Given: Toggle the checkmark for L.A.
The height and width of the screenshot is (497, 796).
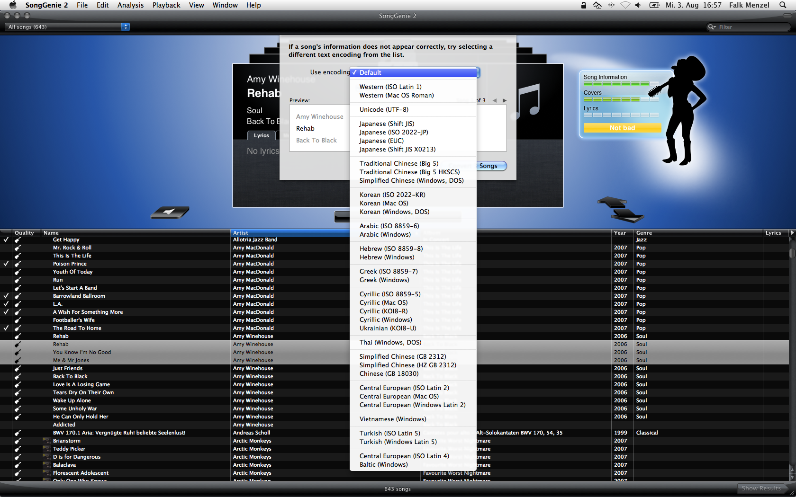Looking at the screenshot, I should click(x=6, y=304).
